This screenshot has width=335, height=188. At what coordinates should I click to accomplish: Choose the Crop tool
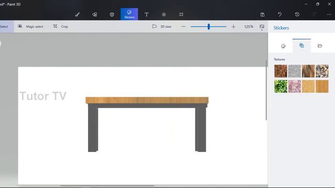coord(61,27)
